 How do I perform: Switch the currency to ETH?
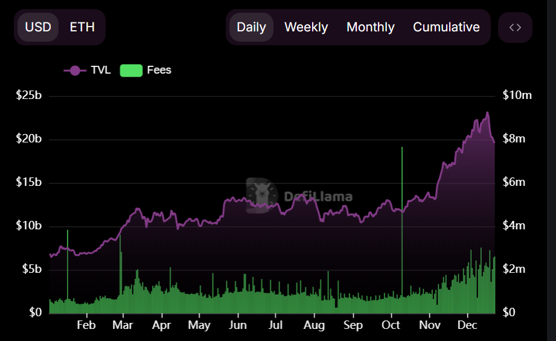[x=82, y=27]
